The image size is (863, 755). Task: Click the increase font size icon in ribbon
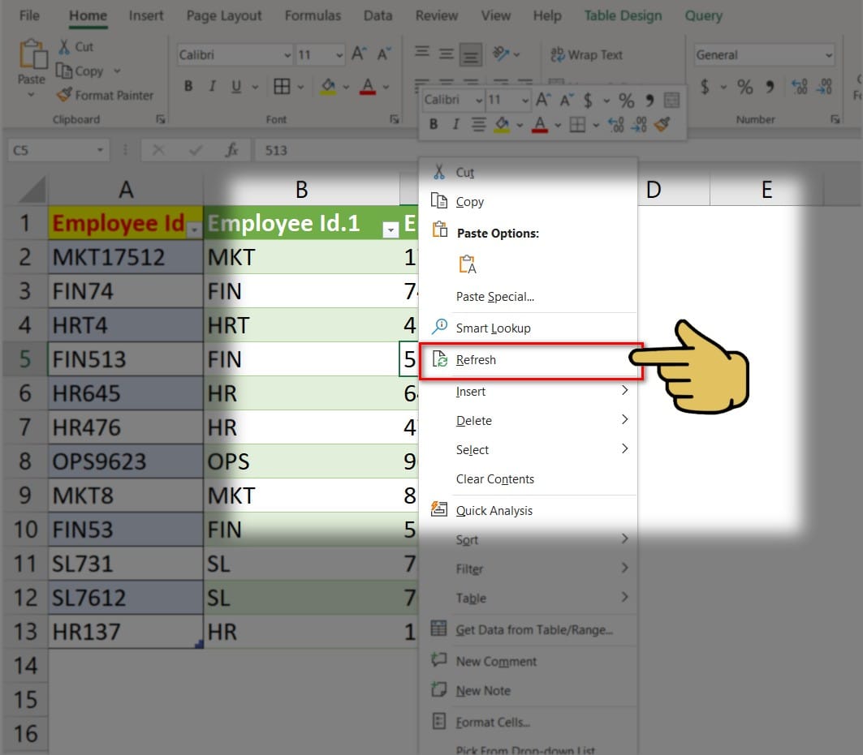(359, 55)
